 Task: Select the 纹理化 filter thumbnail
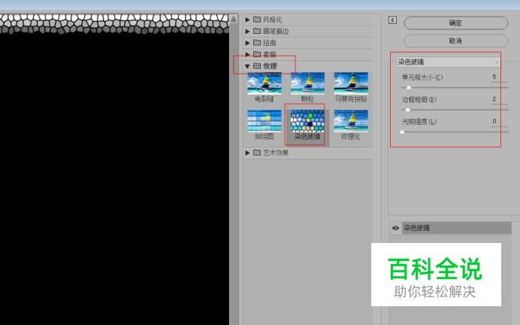(351, 121)
